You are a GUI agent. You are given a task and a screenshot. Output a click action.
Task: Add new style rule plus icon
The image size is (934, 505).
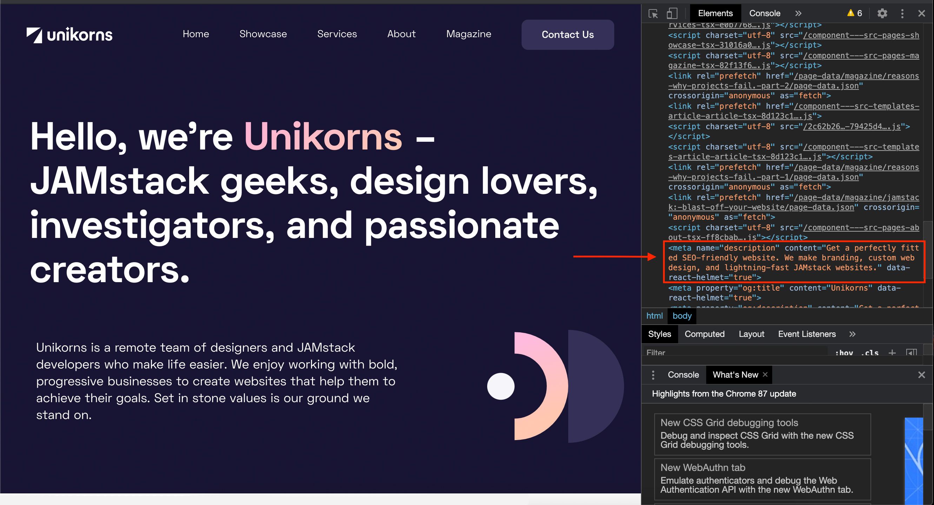point(892,352)
